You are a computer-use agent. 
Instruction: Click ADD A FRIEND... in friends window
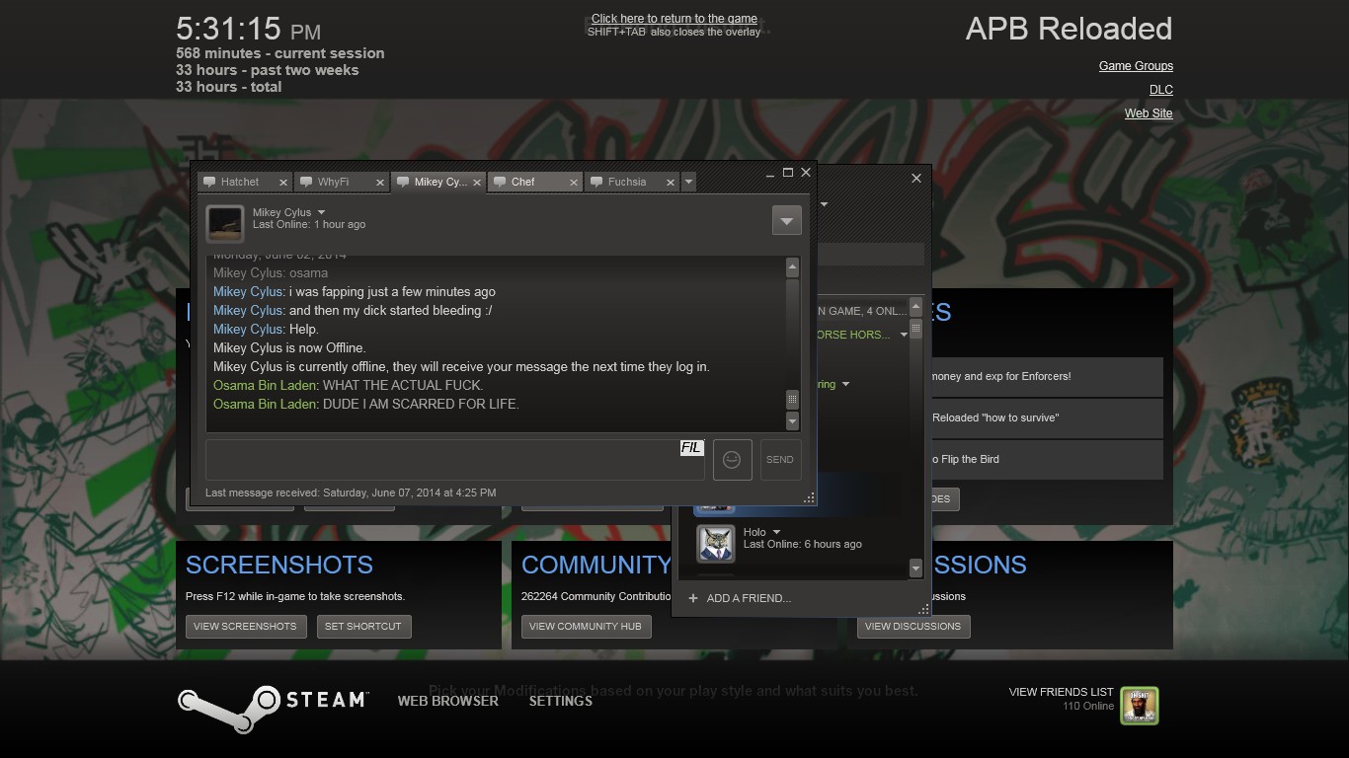point(749,598)
